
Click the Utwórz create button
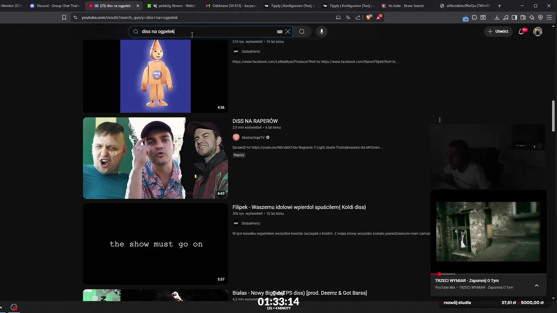(x=498, y=31)
